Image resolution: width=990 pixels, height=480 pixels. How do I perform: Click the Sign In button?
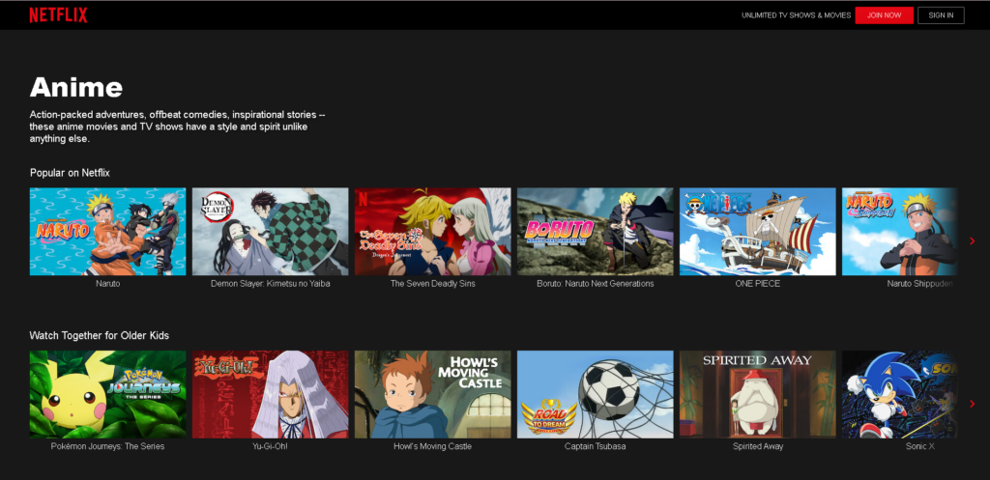[x=941, y=15]
